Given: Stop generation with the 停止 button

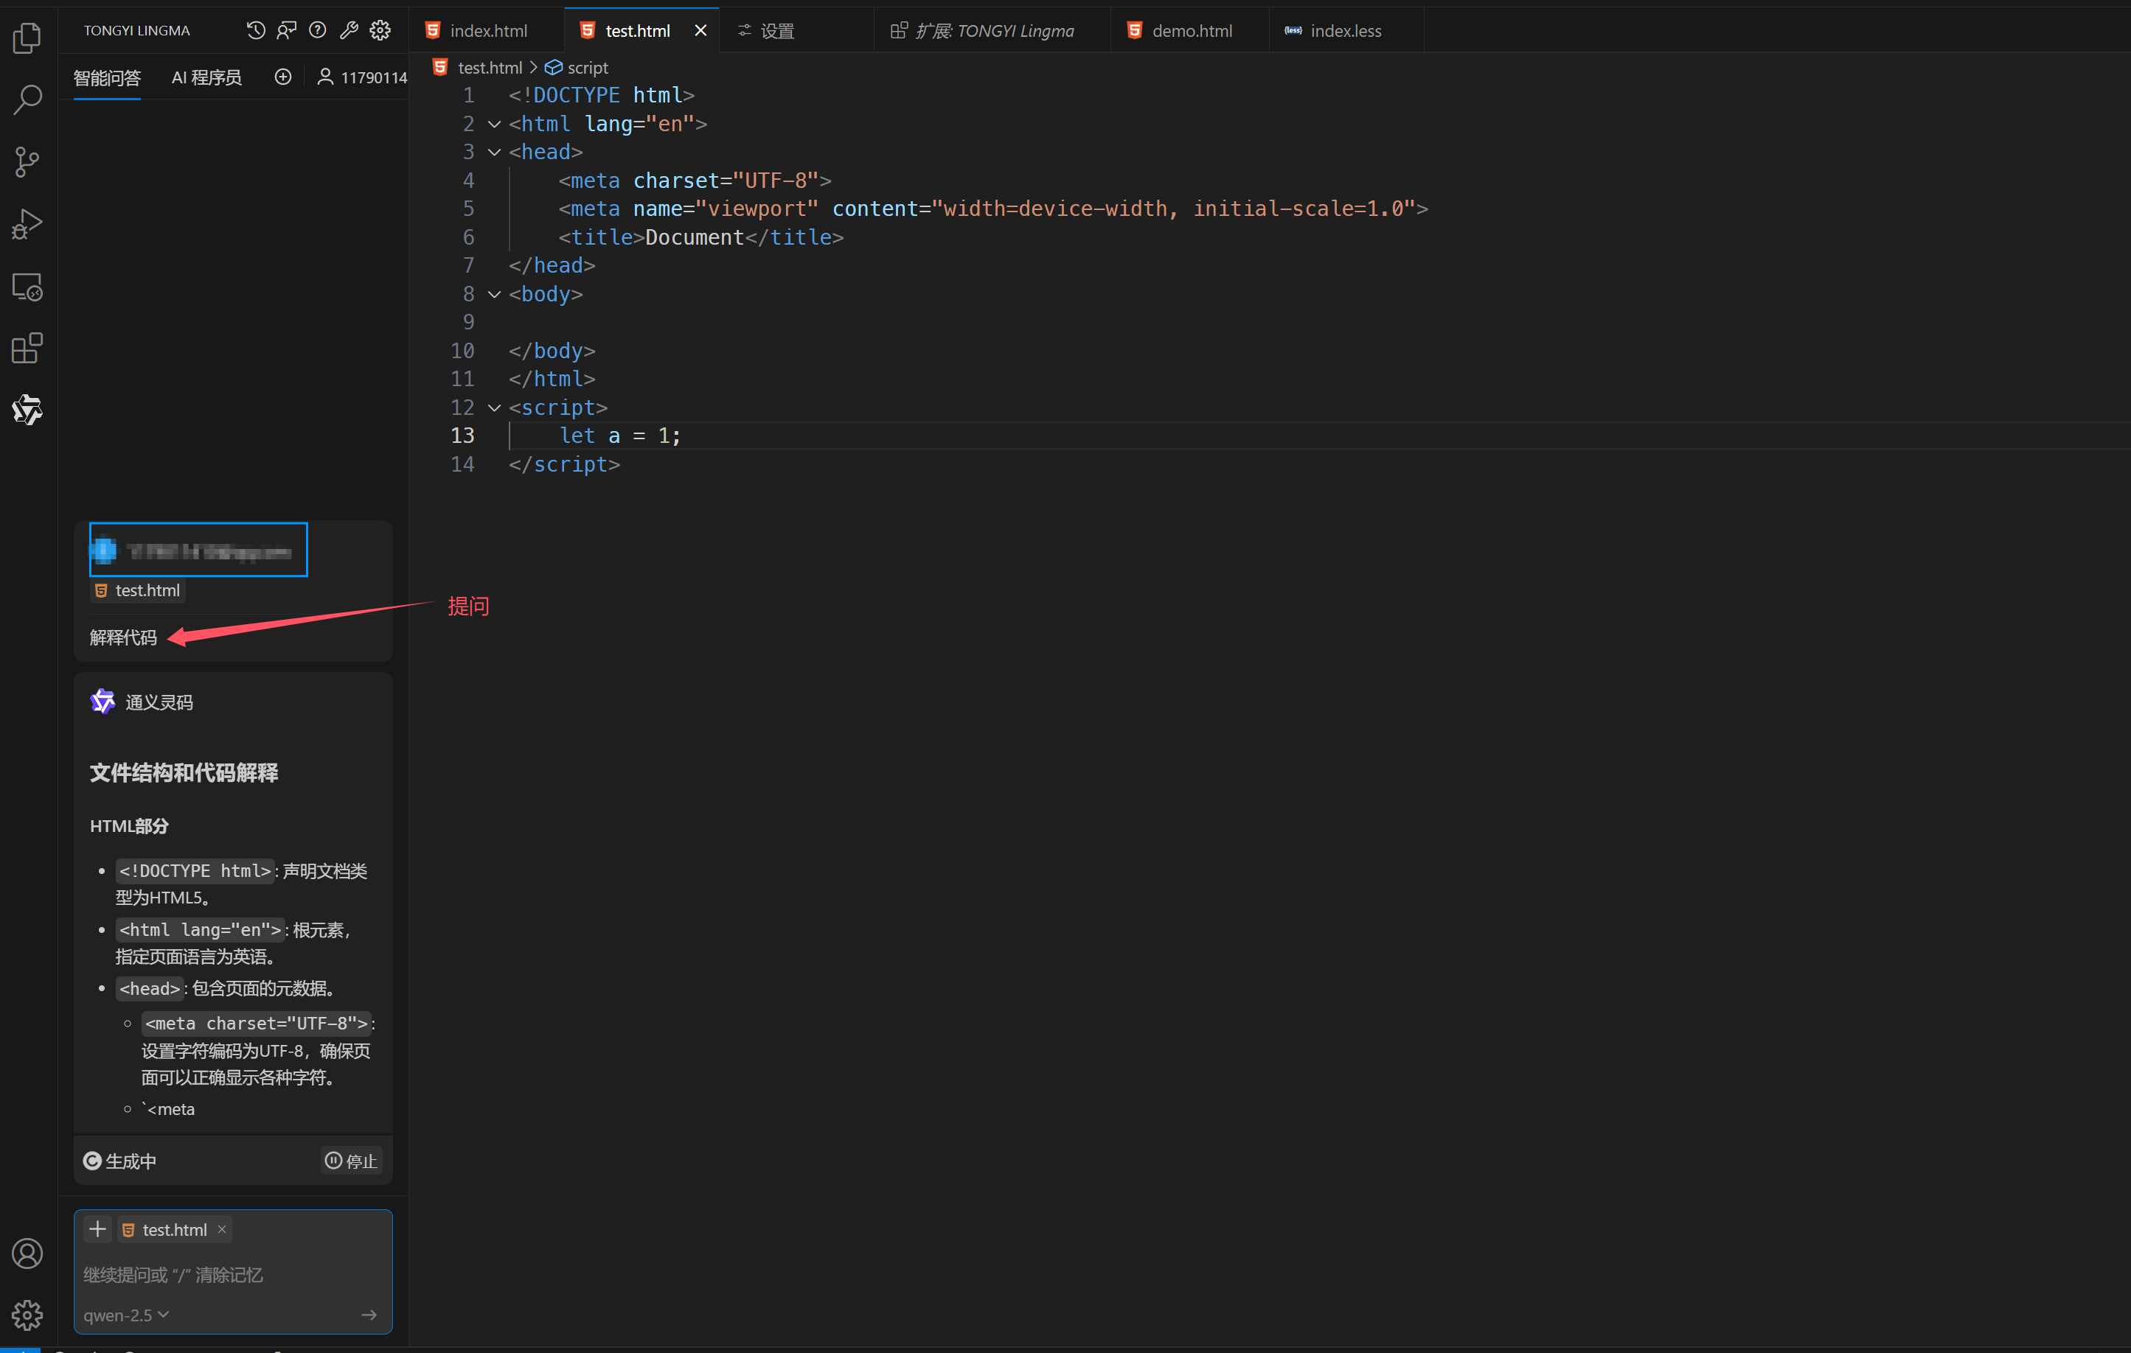Looking at the screenshot, I should click(x=351, y=1160).
